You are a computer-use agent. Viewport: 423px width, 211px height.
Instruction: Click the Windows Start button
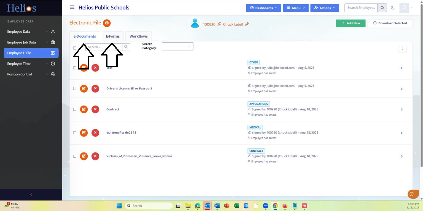pyautogui.click(x=119, y=206)
